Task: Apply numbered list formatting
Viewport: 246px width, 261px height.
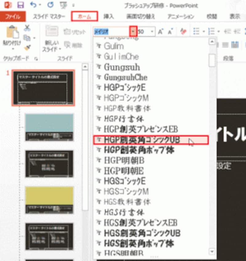Action: click(211, 31)
